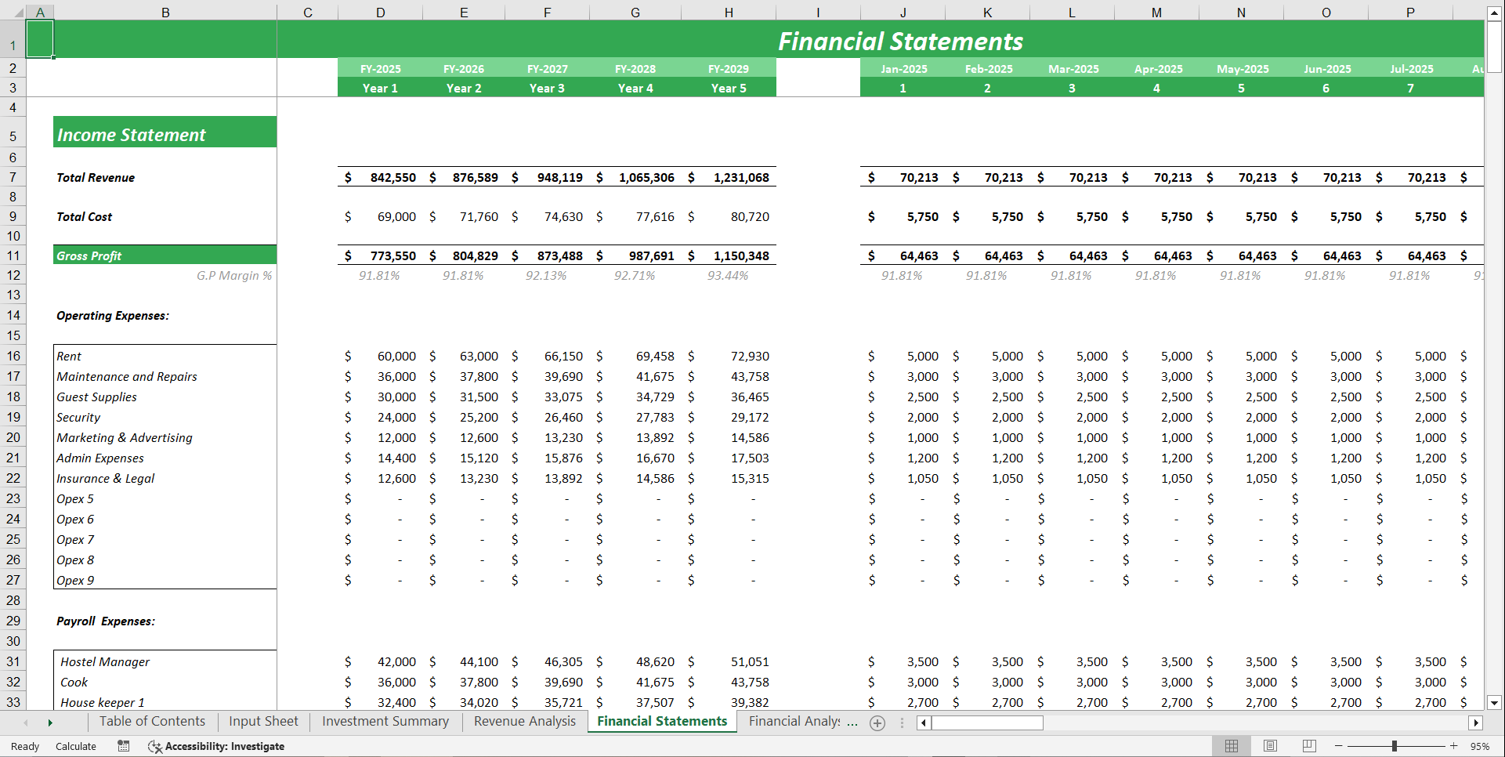Click the sheet navigation right arrow
This screenshot has width=1505, height=757.
(50, 722)
